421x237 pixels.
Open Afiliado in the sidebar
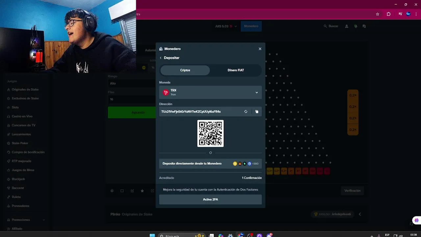[17, 229]
